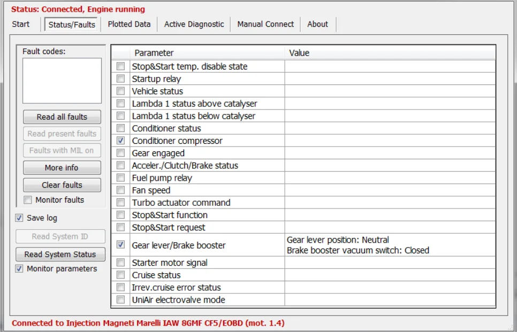Enable the Cruise status parameter checkbox
This screenshot has width=517, height=332.
pyautogui.click(x=120, y=275)
